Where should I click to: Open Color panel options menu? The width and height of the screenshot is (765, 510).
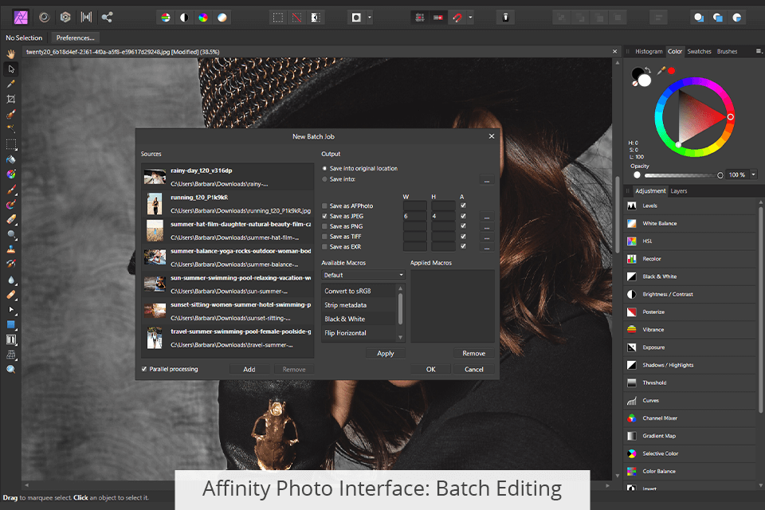[x=759, y=51]
